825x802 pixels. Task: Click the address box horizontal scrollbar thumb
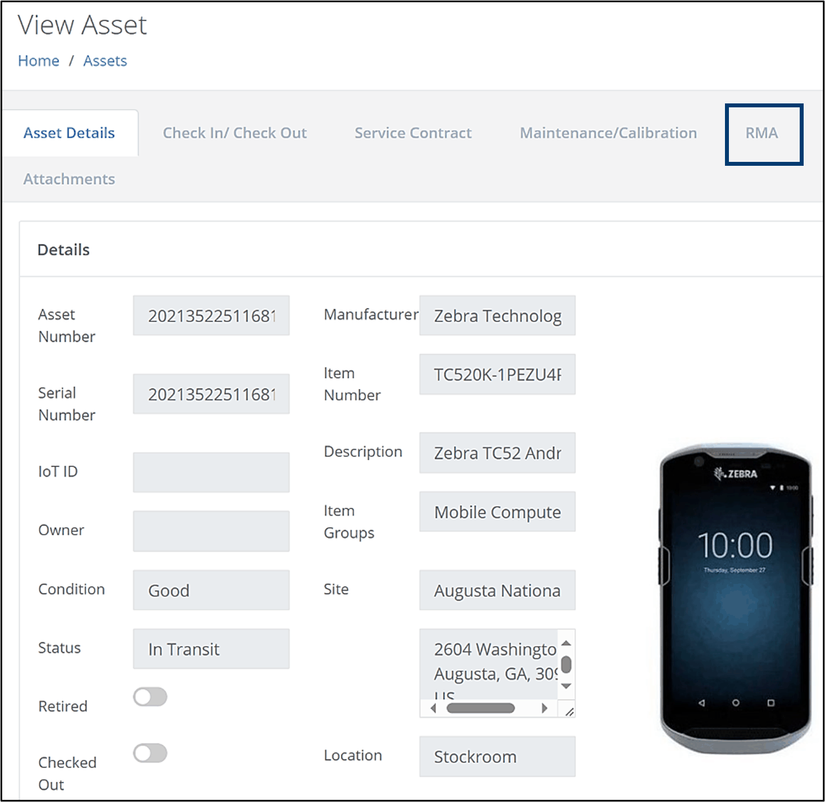point(481,708)
